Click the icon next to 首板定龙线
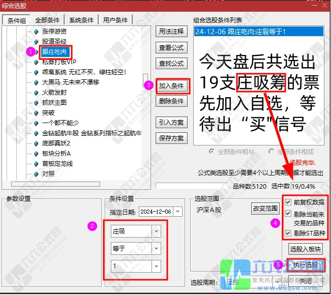Screen dimensions: 331x295 coord(36,164)
